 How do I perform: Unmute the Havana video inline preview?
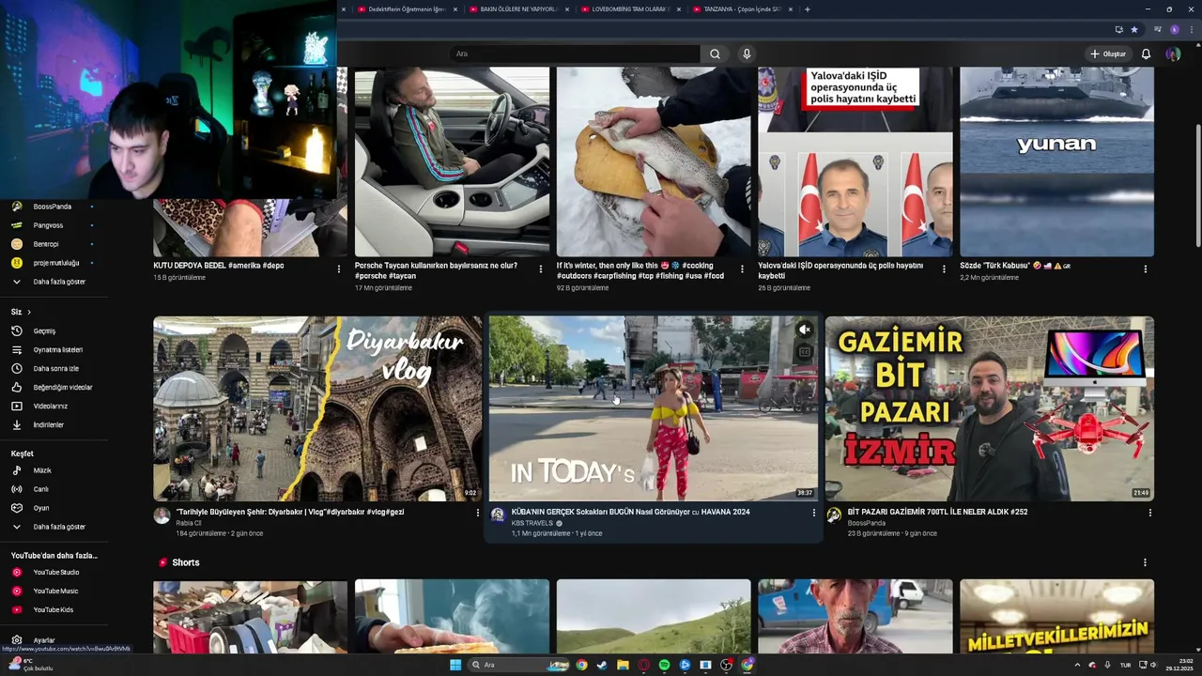coord(804,330)
